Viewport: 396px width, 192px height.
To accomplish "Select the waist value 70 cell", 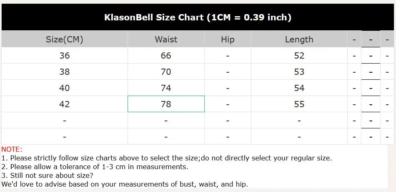I will (166, 72).
